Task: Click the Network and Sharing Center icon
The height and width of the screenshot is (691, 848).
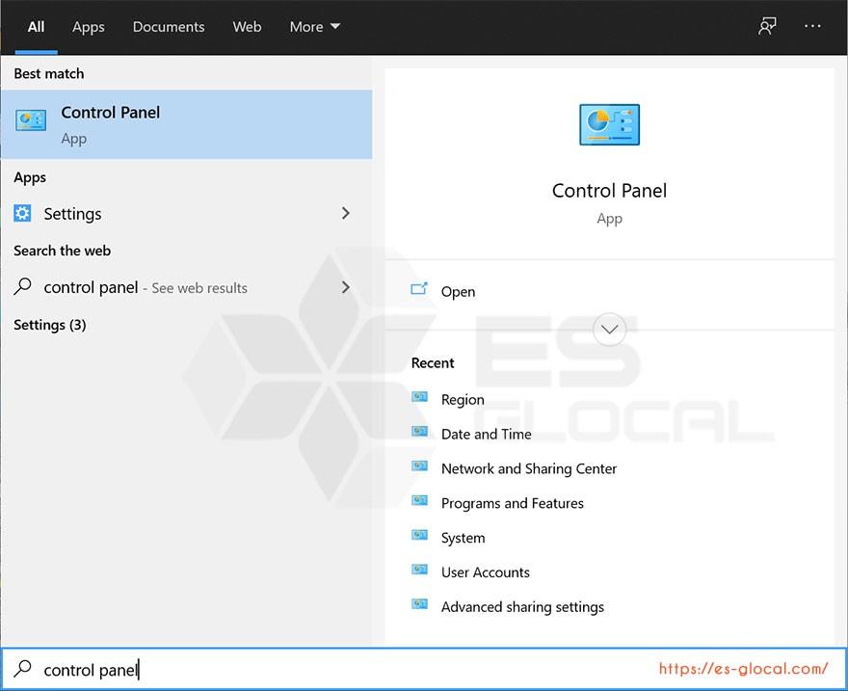Action: click(x=420, y=466)
